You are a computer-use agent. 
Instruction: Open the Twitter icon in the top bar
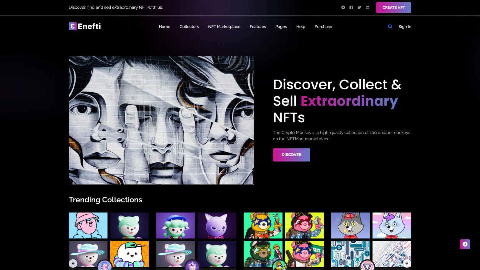(x=359, y=7)
